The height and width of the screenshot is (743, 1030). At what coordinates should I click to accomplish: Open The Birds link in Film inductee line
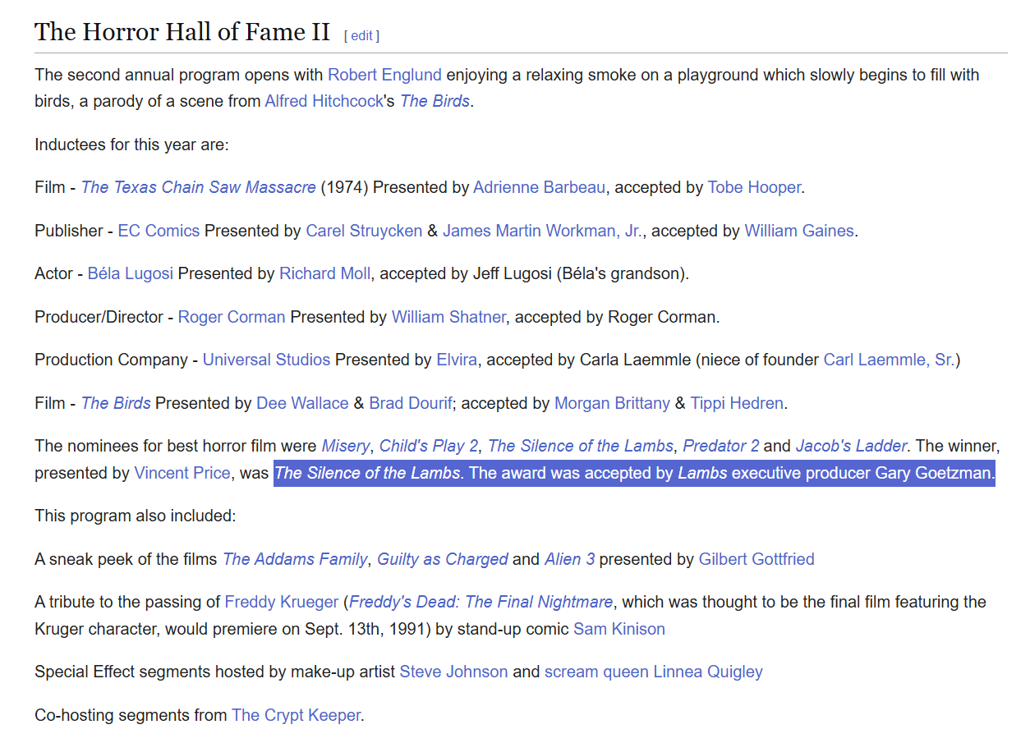point(116,403)
